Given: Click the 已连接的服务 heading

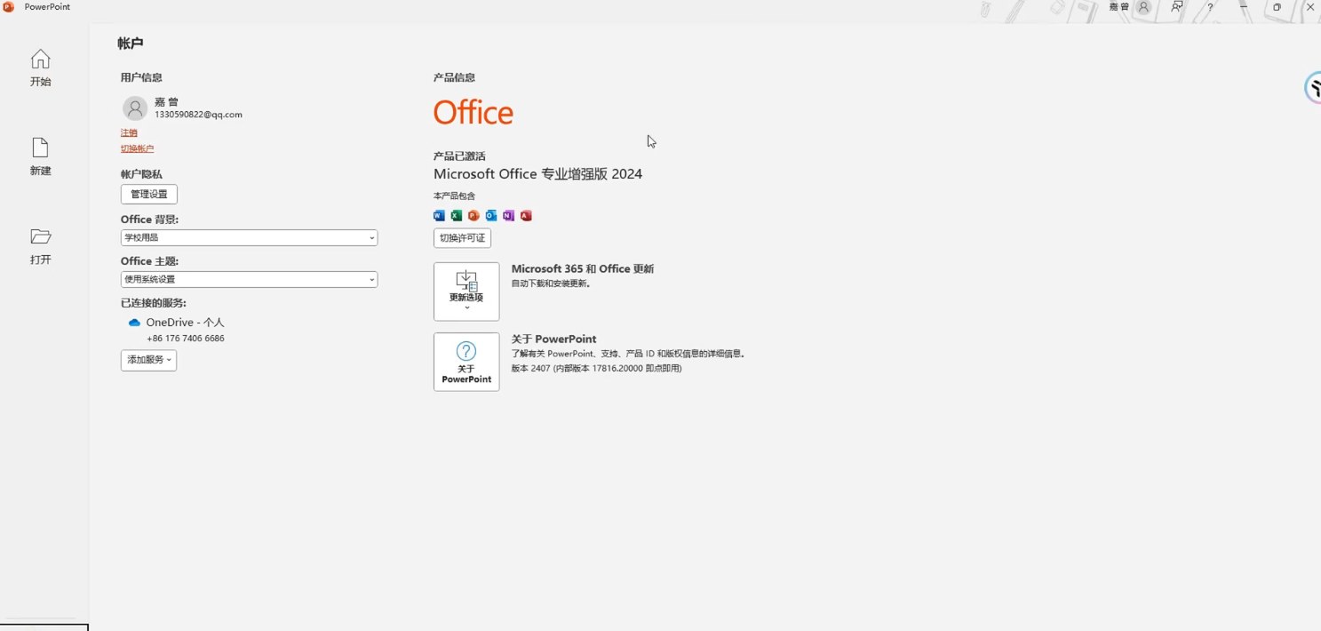Looking at the screenshot, I should pyautogui.click(x=154, y=303).
